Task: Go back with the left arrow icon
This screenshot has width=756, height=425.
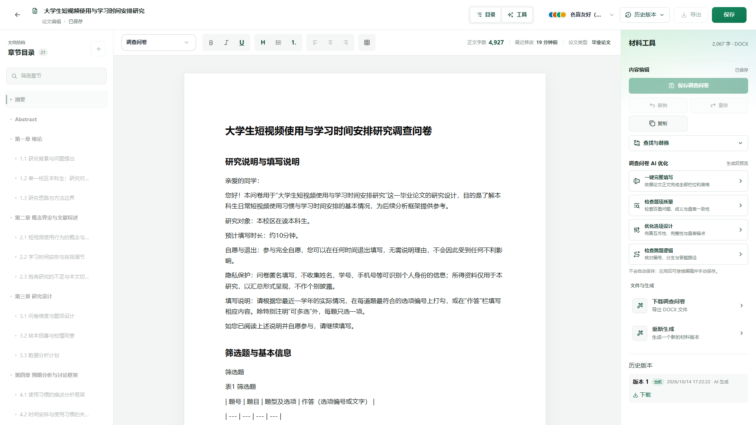Action: (x=17, y=15)
